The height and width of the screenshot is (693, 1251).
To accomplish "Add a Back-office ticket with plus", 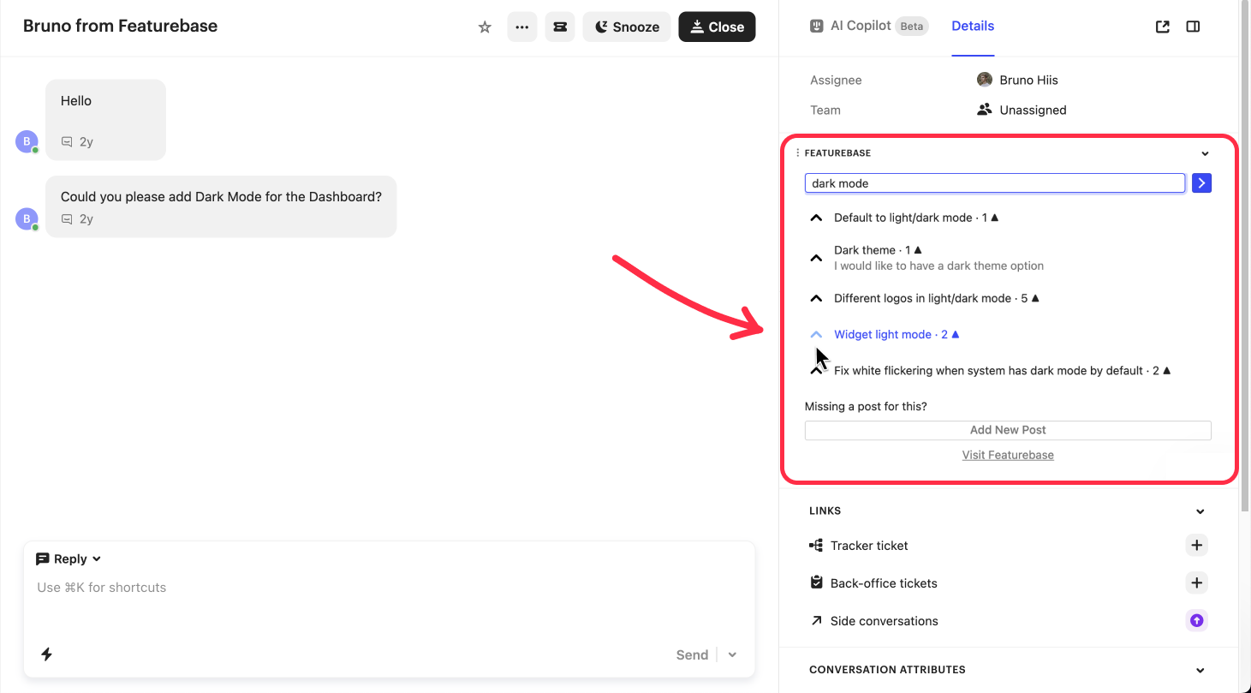I will (x=1196, y=582).
